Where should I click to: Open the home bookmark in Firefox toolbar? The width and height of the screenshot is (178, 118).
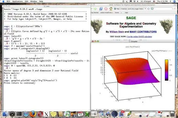pos(117,12)
